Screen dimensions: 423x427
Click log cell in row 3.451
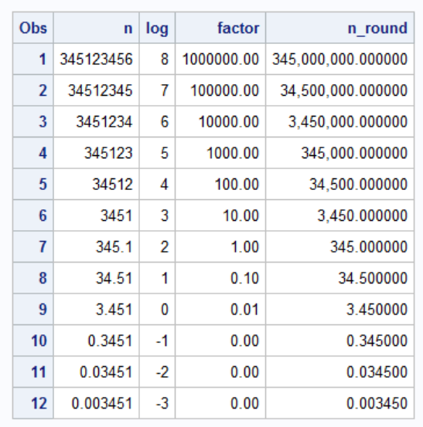157,310
